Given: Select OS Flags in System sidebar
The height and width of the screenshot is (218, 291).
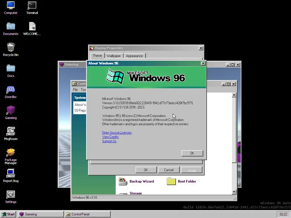Looking at the screenshot, I should click(80, 110).
